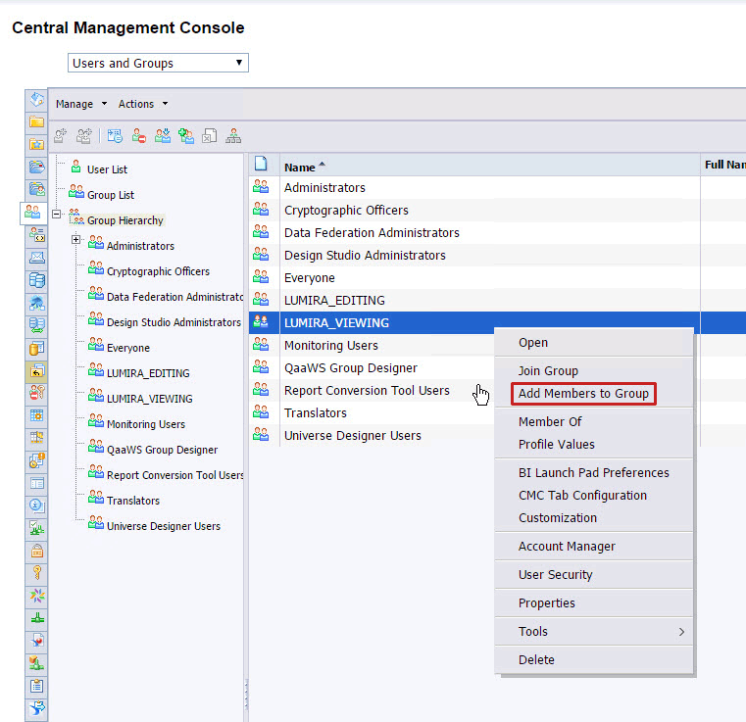
Task: Collapse the Group Hierarchy tree node
Action: (56, 215)
